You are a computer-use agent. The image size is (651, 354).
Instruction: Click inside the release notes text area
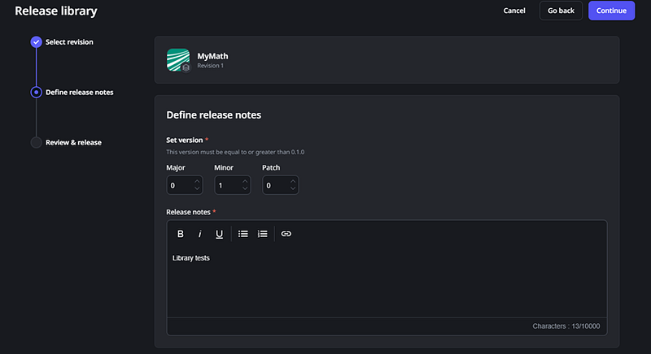pyautogui.click(x=387, y=283)
